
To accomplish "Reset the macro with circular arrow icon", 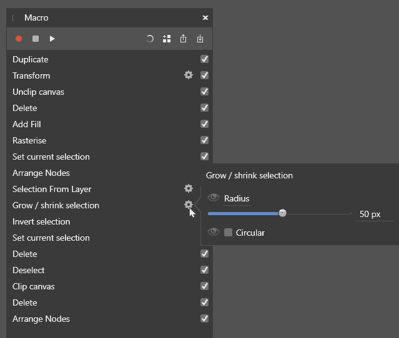I will (x=150, y=39).
